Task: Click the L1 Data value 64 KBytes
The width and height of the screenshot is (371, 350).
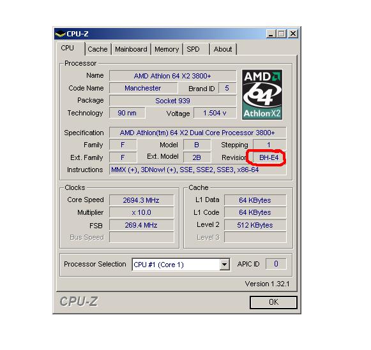Action: pos(255,200)
